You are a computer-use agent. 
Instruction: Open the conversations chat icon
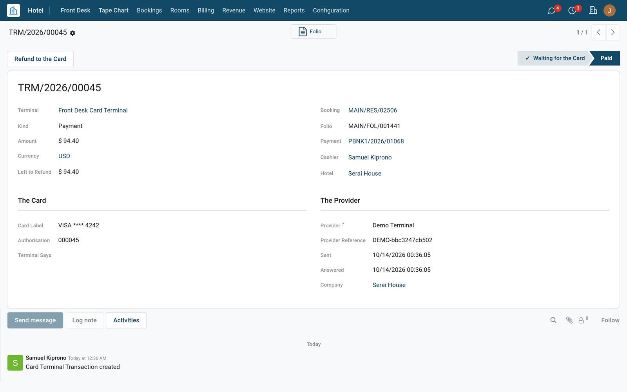click(x=552, y=11)
